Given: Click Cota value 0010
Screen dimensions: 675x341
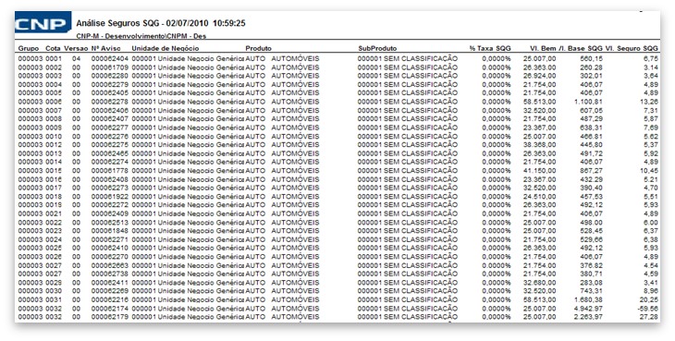Looking at the screenshot, I should (54, 136).
